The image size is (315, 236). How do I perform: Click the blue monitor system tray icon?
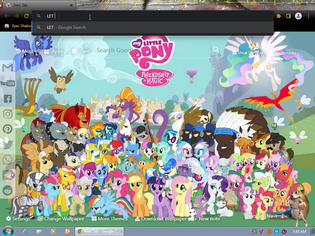tap(277, 231)
